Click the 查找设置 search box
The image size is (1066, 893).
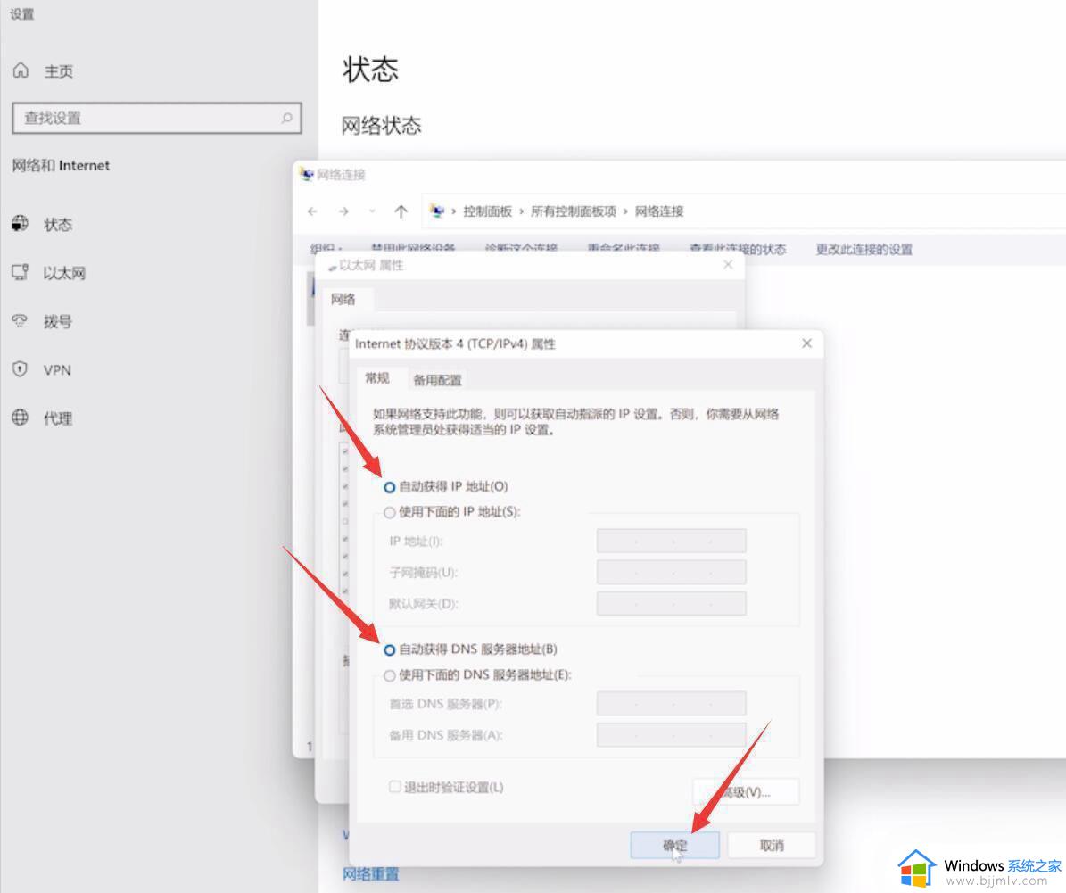point(157,118)
